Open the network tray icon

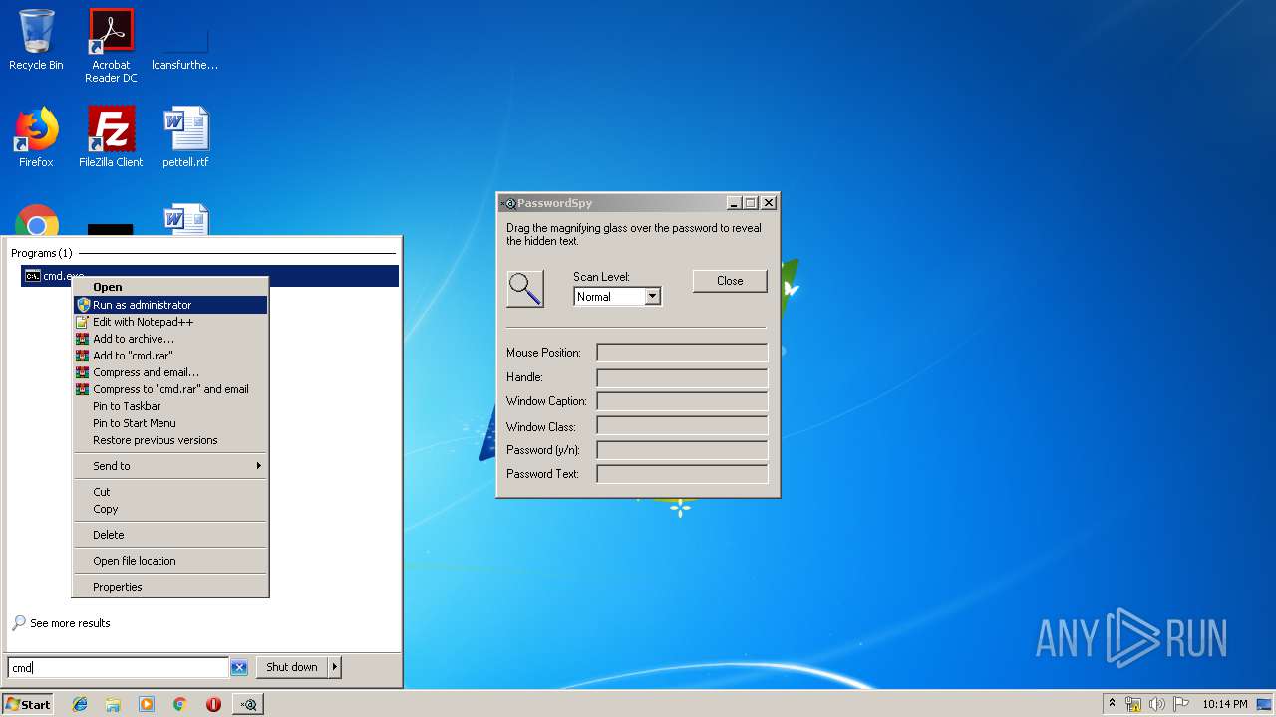click(x=1133, y=704)
